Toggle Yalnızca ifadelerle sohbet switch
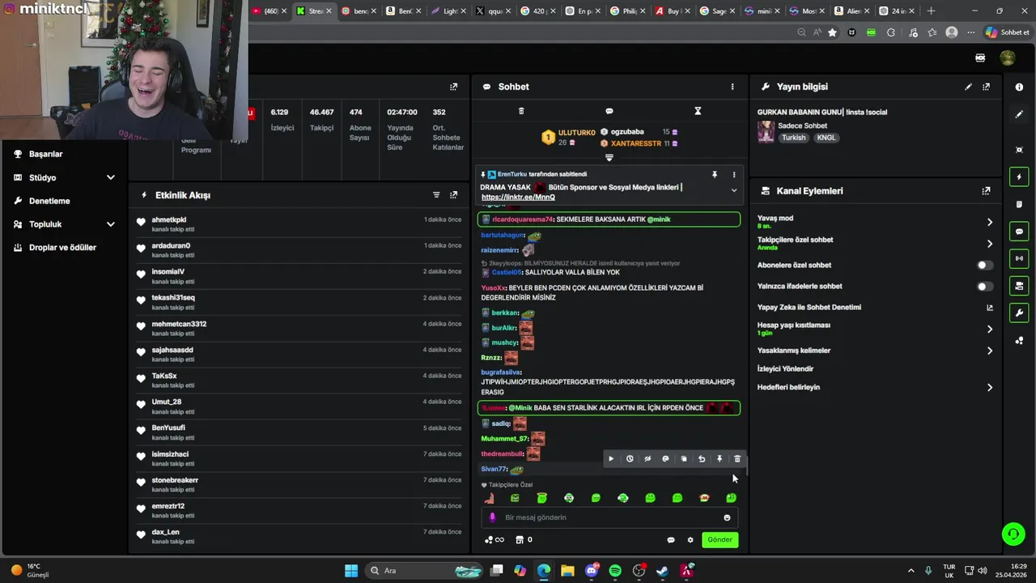The height and width of the screenshot is (583, 1036). (984, 286)
